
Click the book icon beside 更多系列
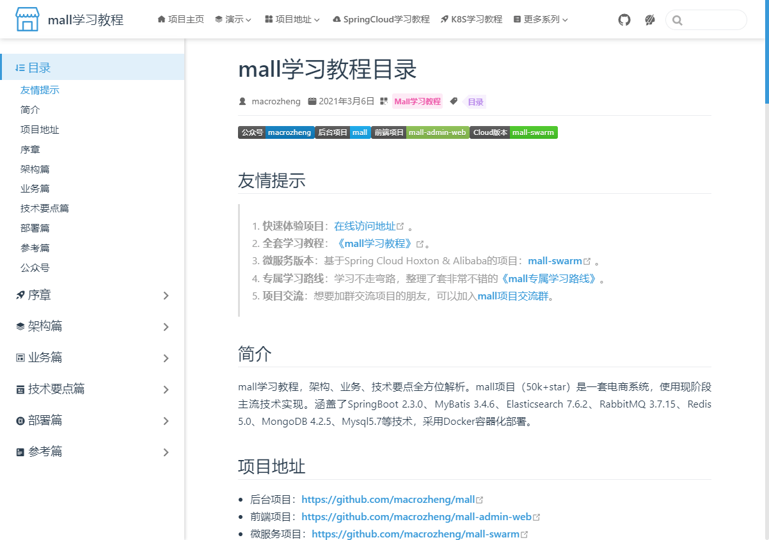pyautogui.click(x=517, y=19)
